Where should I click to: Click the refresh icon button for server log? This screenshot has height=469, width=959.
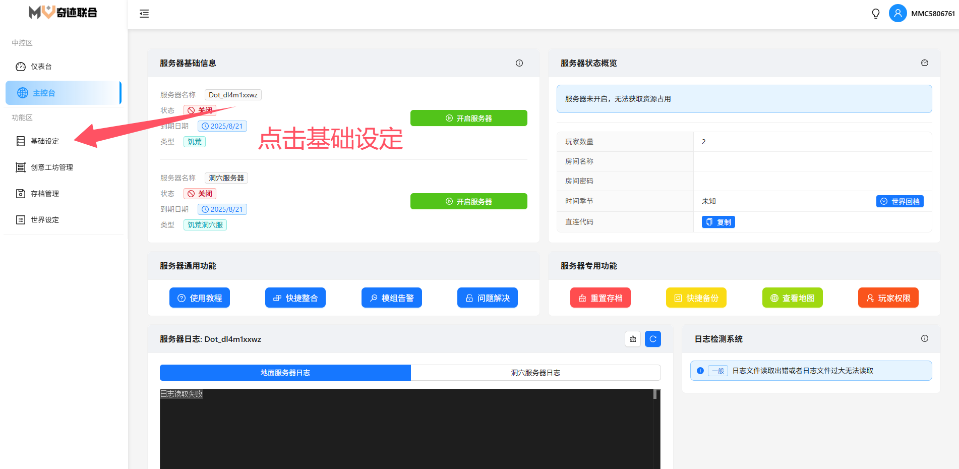click(653, 339)
